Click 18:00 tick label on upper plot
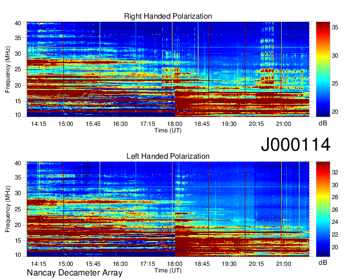The width and height of the screenshot is (344, 279). 175,124
